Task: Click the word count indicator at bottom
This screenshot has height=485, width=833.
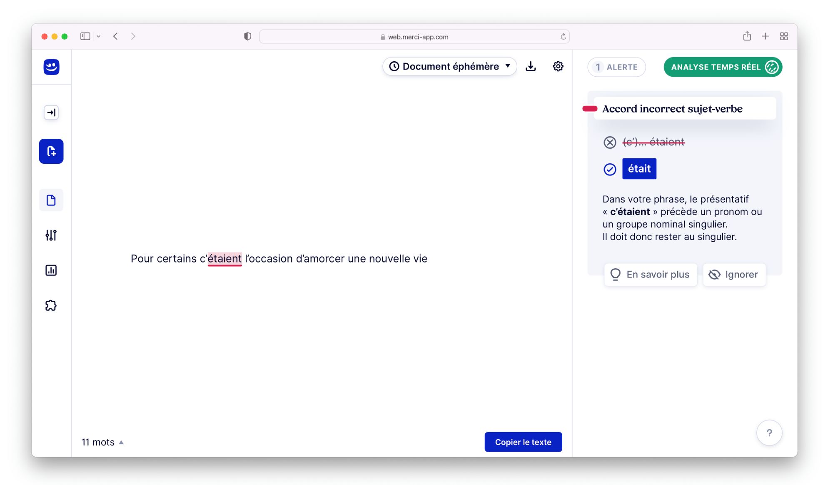Action: (103, 442)
